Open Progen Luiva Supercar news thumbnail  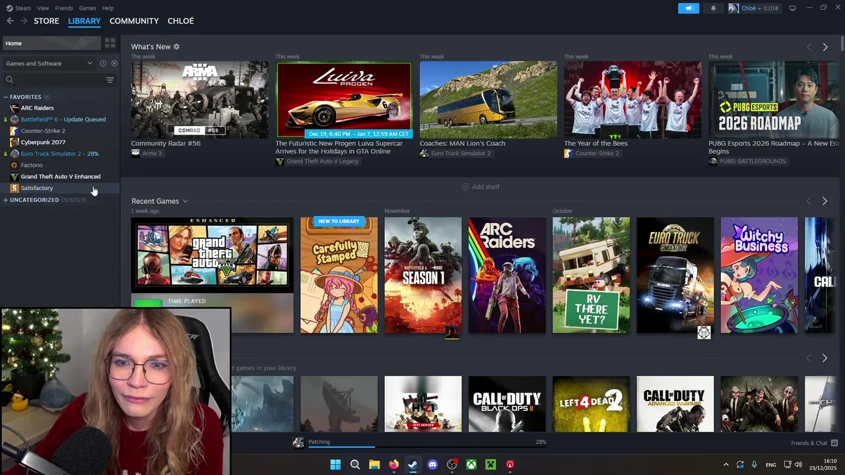(x=344, y=100)
